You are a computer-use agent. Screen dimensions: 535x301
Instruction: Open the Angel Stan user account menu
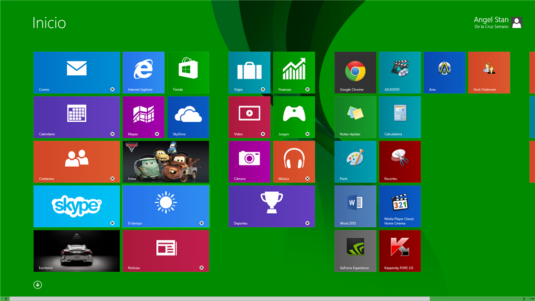498,22
